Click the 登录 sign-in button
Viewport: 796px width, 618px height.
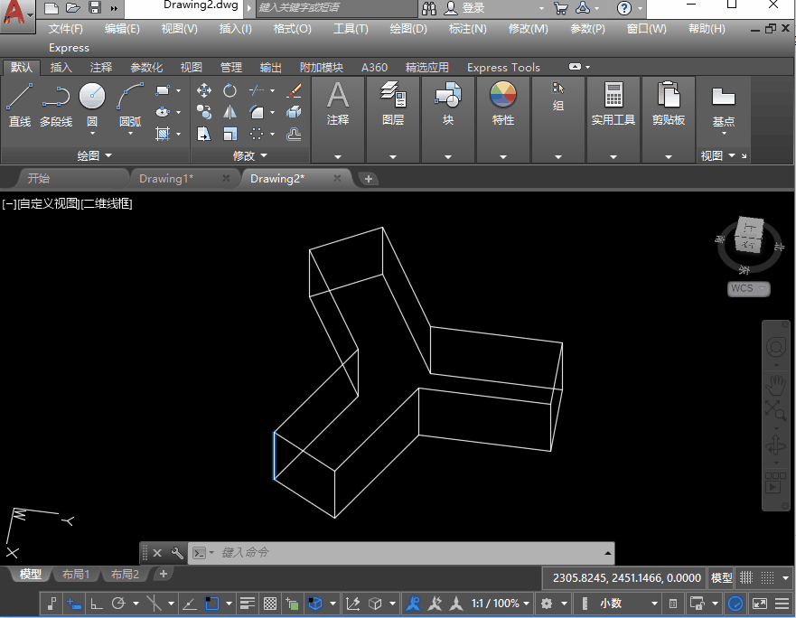[473, 8]
